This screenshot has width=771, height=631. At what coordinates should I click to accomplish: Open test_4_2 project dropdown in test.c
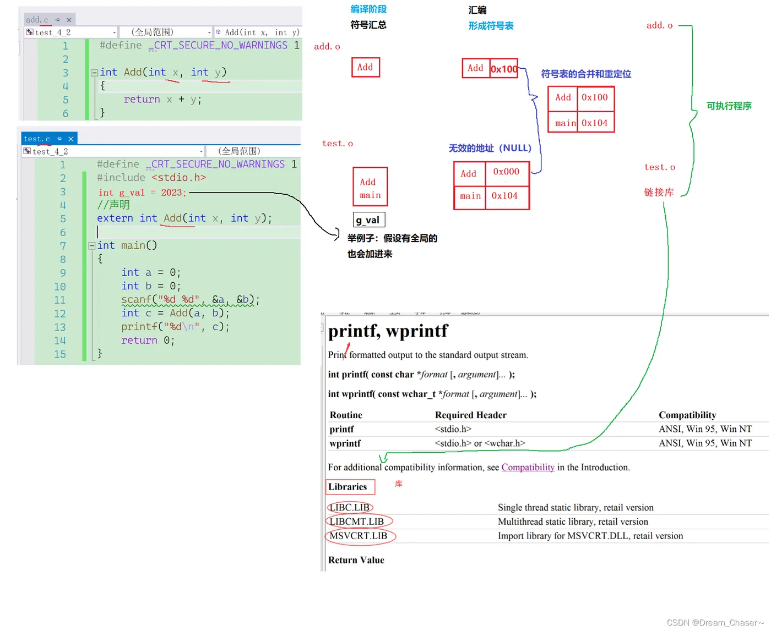[113, 151]
